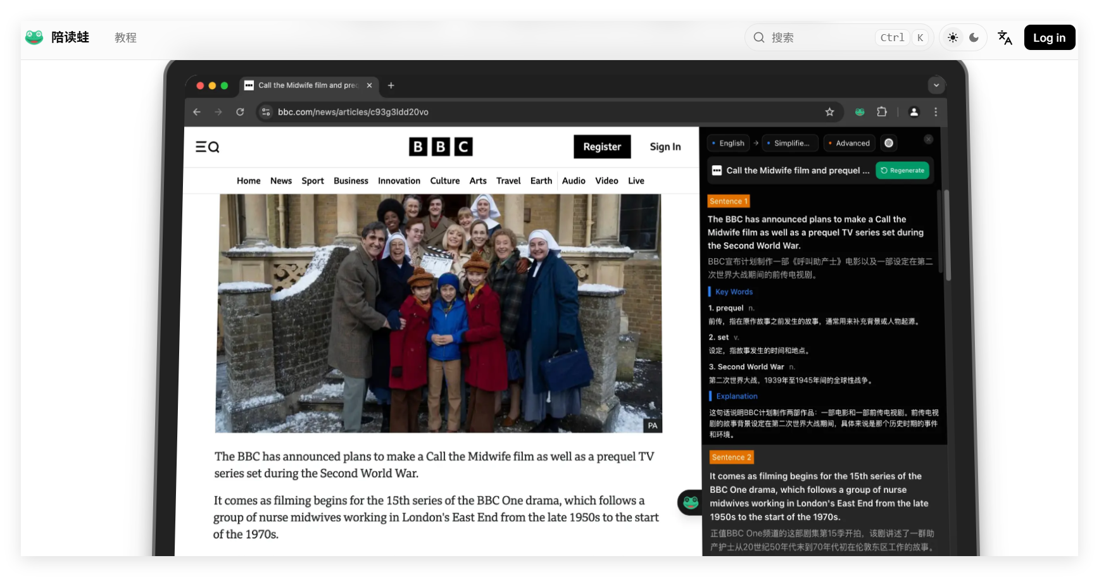Open the Home nav item
Viewport: 1099px width, 577px height.
[x=249, y=181]
